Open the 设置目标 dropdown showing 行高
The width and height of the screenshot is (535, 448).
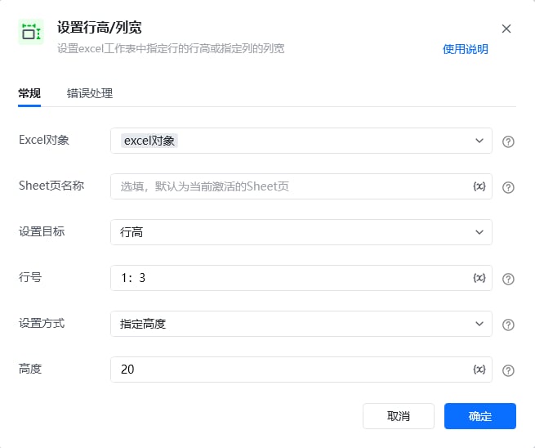[301, 232]
